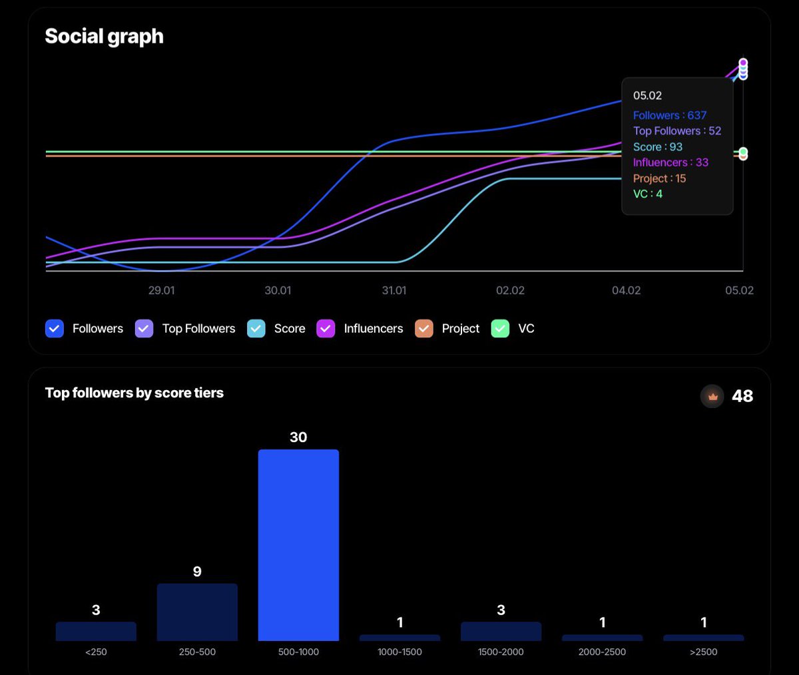The height and width of the screenshot is (675, 799).
Task: Click the 05.02 tooltip date header
Action: 647,96
